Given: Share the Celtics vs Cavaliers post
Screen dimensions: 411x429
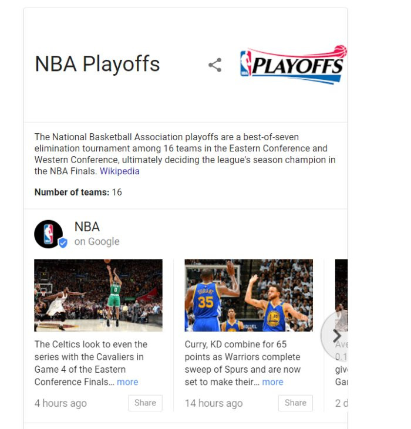Looking at the screenshot, I should click(145, 403).
